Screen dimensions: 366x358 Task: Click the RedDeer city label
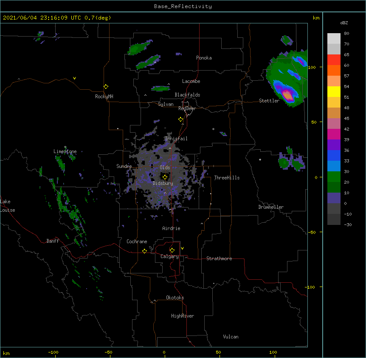187,108
